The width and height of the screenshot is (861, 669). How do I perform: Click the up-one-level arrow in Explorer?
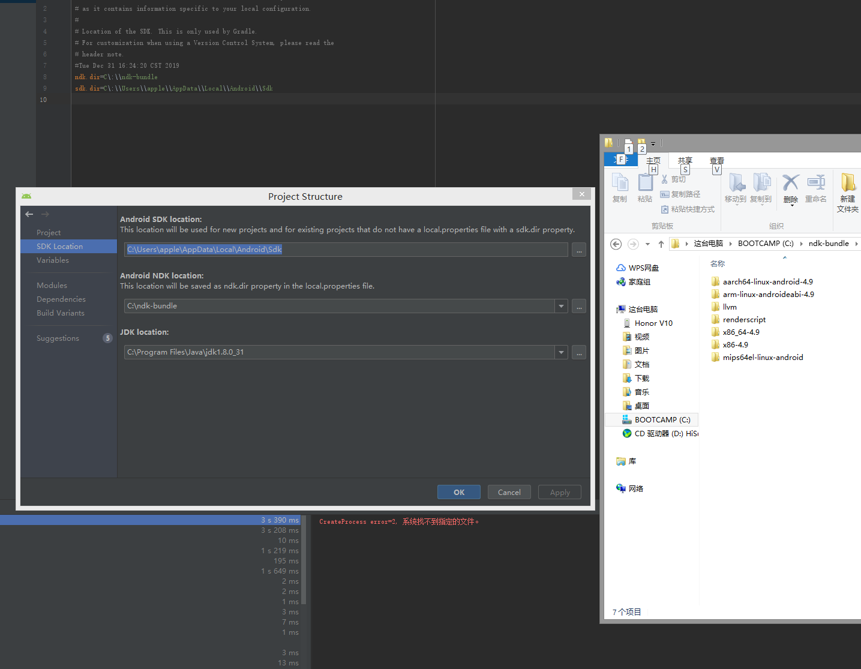[x=661, y=244]
